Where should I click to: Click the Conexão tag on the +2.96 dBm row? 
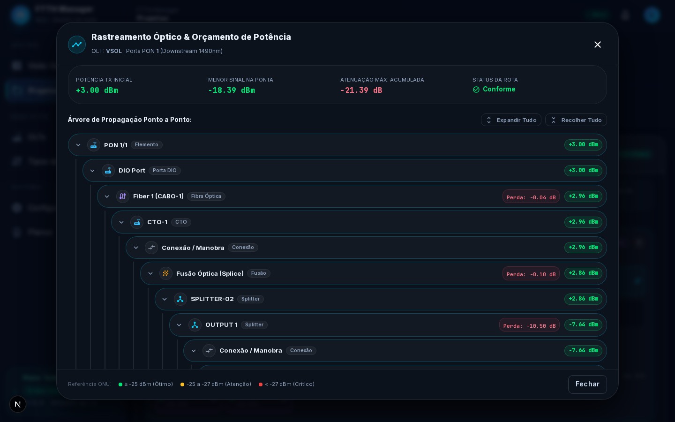pos(243,248)
